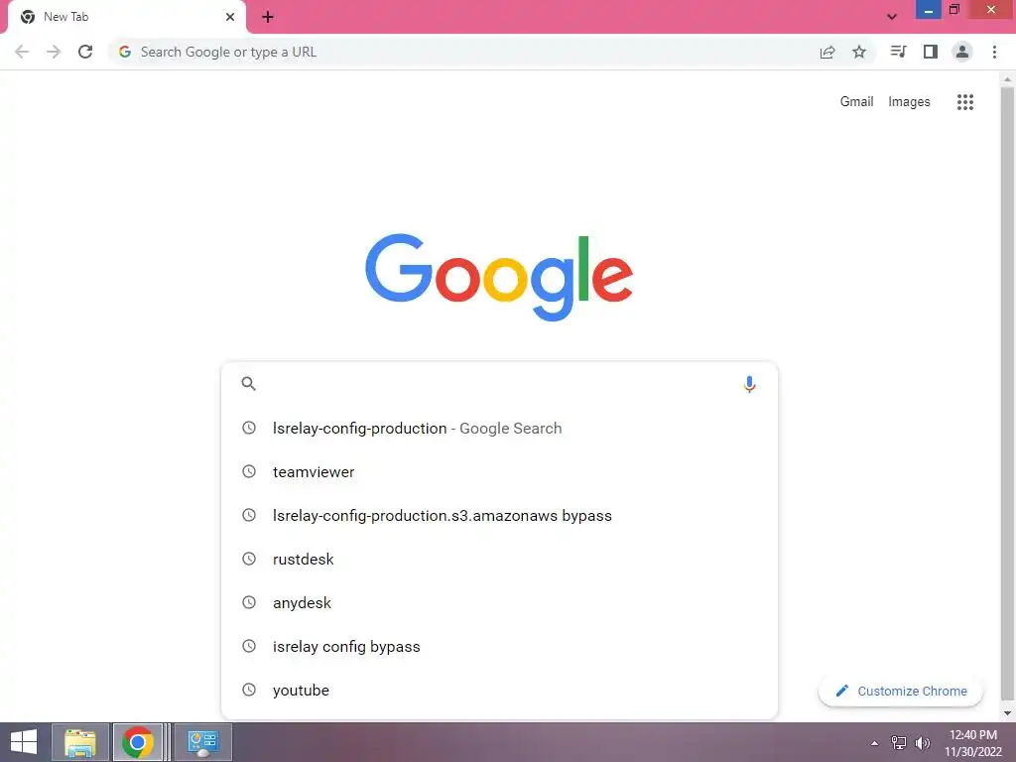The height and width of the screenshot is (762, 1016).
Task: Open the Control Panel taskbar icon
Action: pyautogui.click(x=202, y=742)
